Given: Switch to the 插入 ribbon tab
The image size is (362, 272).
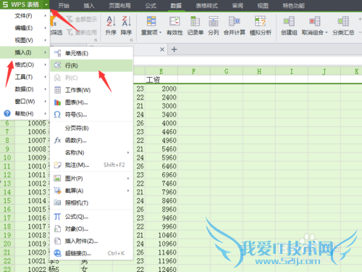Looking at the screenshot, I should (89, 6).
